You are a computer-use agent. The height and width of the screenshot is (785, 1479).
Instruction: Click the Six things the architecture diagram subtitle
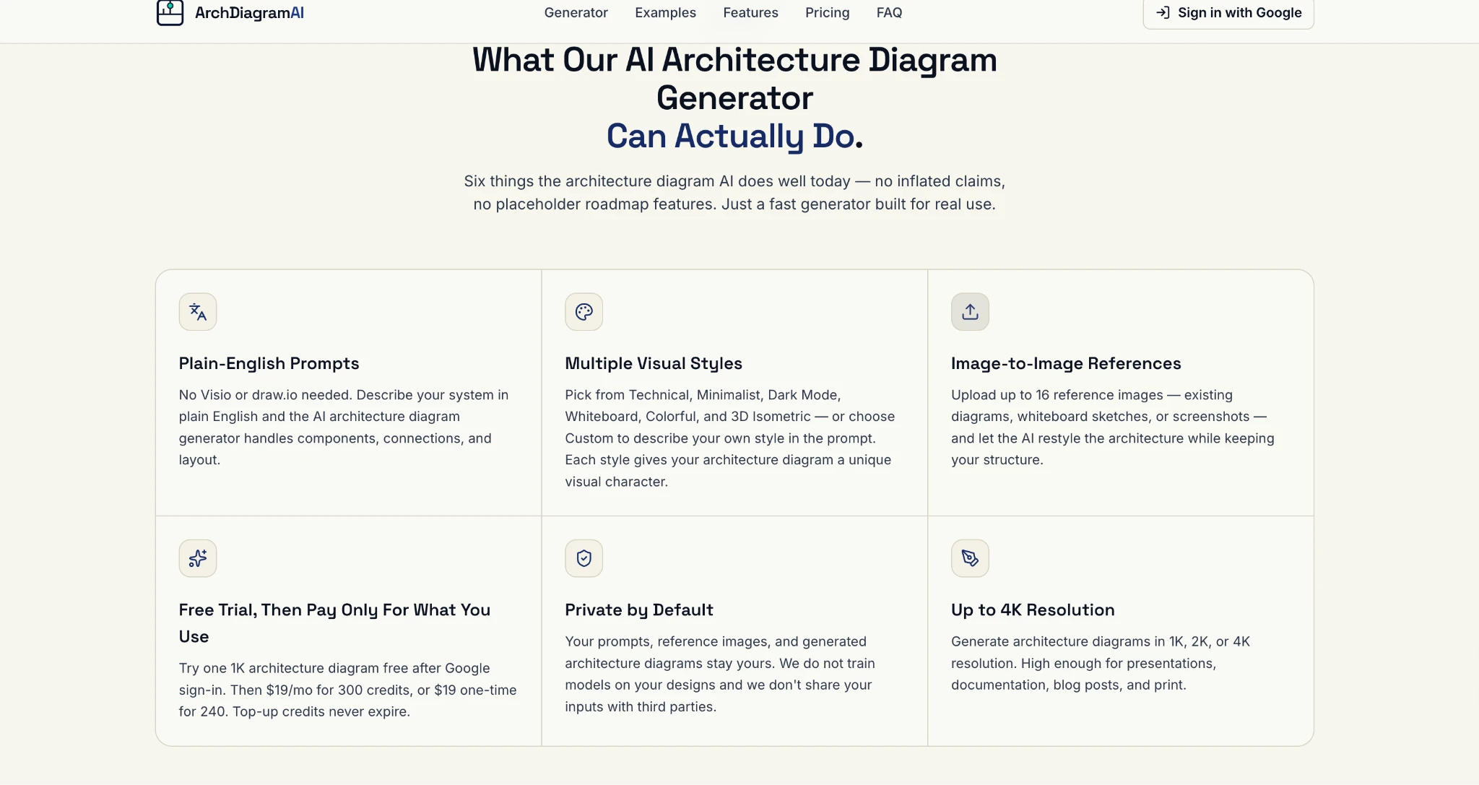734,192
